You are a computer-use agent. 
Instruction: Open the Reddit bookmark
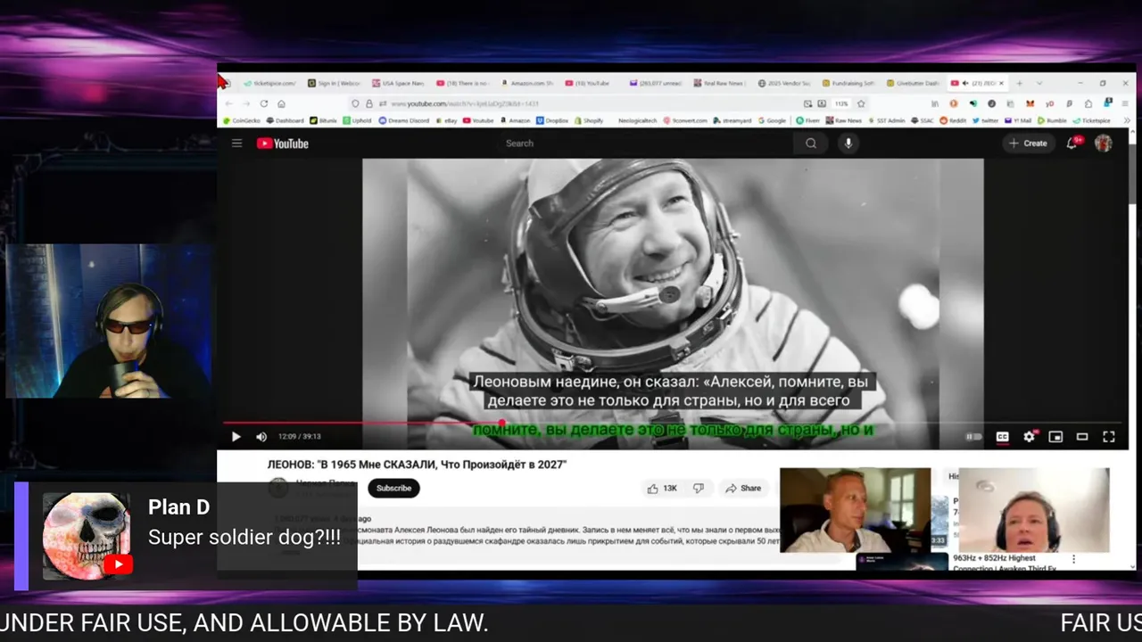pyautogui.click(x=953, y=120)
